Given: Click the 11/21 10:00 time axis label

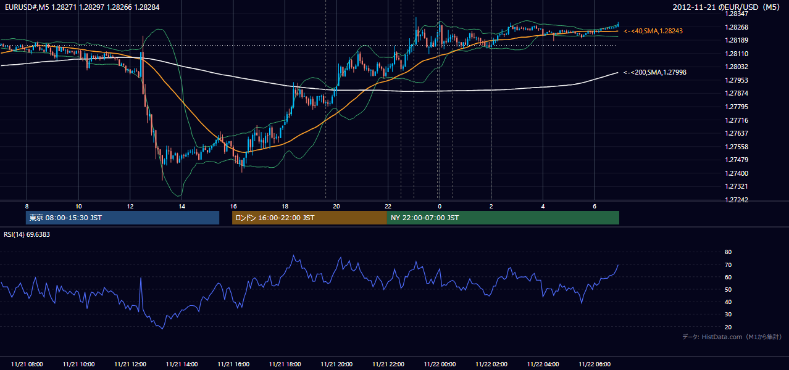Looking at the screenshot, I should point(78,364).
